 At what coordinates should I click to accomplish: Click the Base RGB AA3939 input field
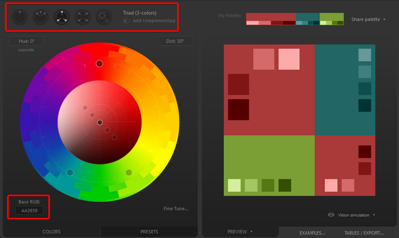click(x=29, y=211)
